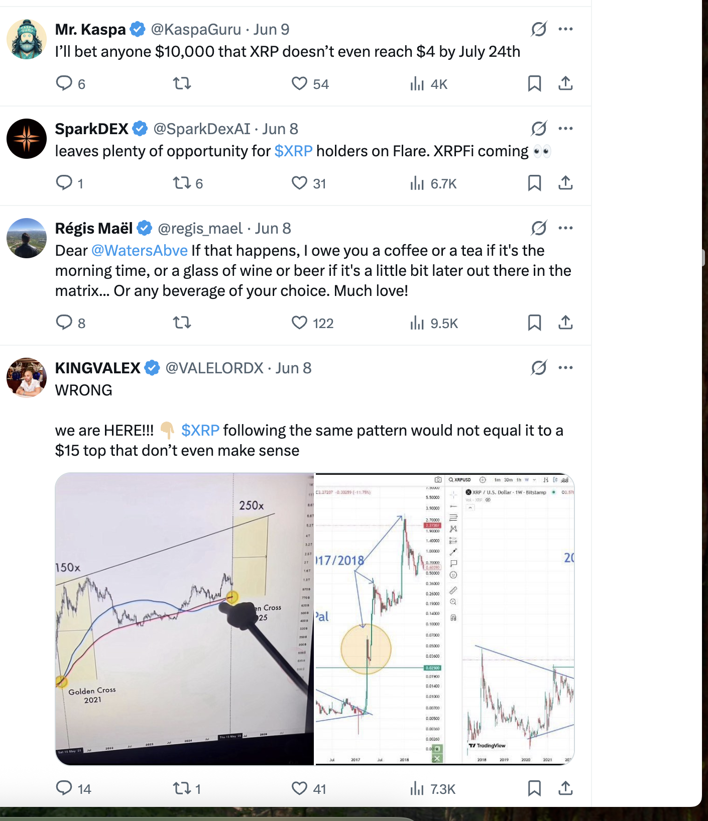708x821 pixels.
Task: Open Grok actions on KINGVALEX's post
Action: coord(539,368)
